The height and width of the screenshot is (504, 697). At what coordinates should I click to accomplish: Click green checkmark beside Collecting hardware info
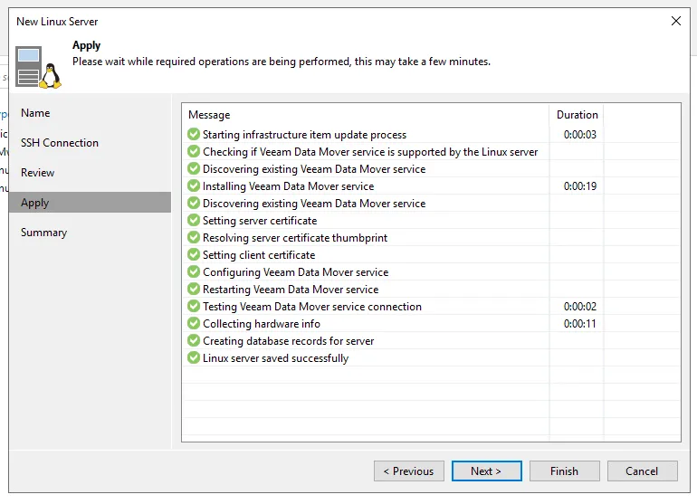pyautogui.click(x=193, y=324)
